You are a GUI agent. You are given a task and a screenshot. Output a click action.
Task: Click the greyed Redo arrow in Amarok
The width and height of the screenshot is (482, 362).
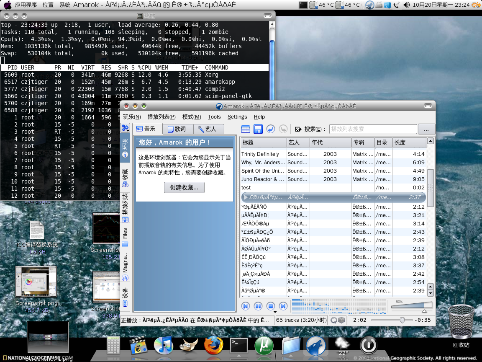point(283,129)
